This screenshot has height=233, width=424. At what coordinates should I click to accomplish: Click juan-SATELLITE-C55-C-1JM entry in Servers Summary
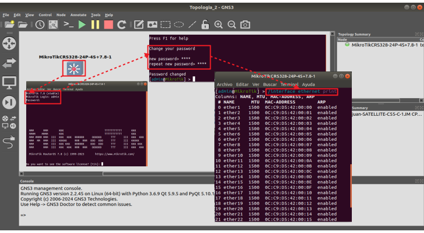(387, 114)
